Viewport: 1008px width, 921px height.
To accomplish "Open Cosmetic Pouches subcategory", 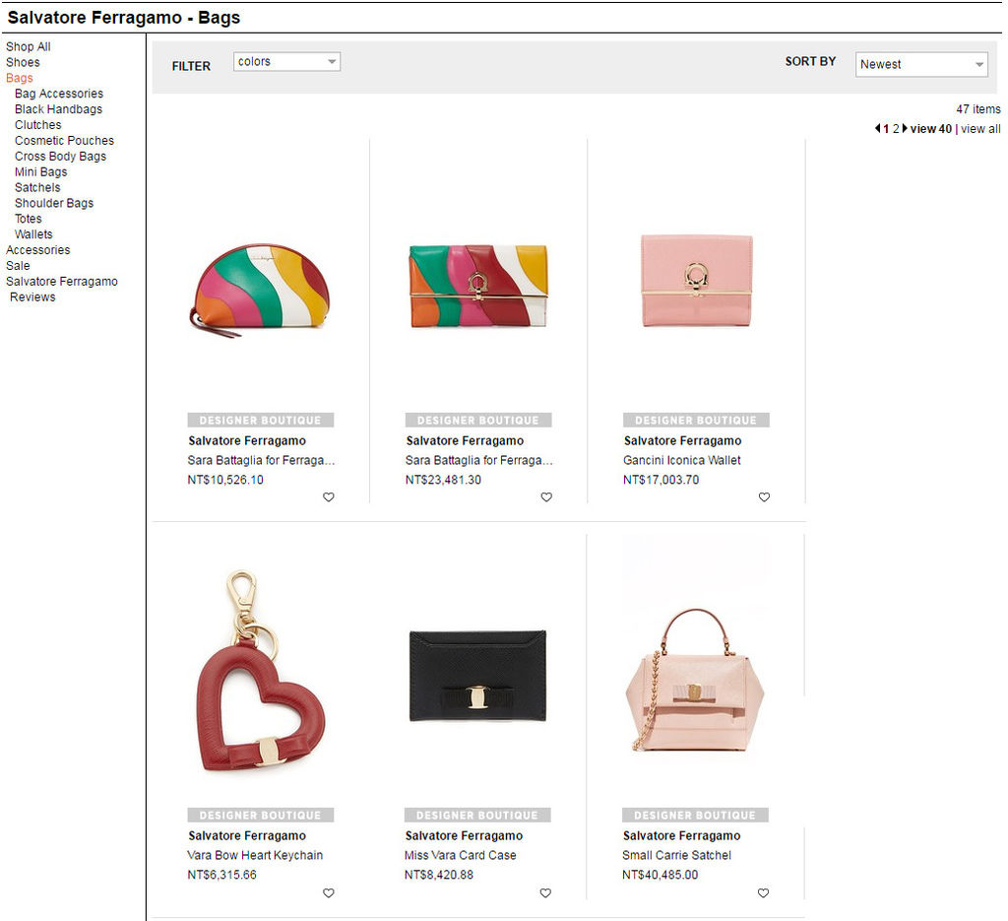I will pos(64,141).
